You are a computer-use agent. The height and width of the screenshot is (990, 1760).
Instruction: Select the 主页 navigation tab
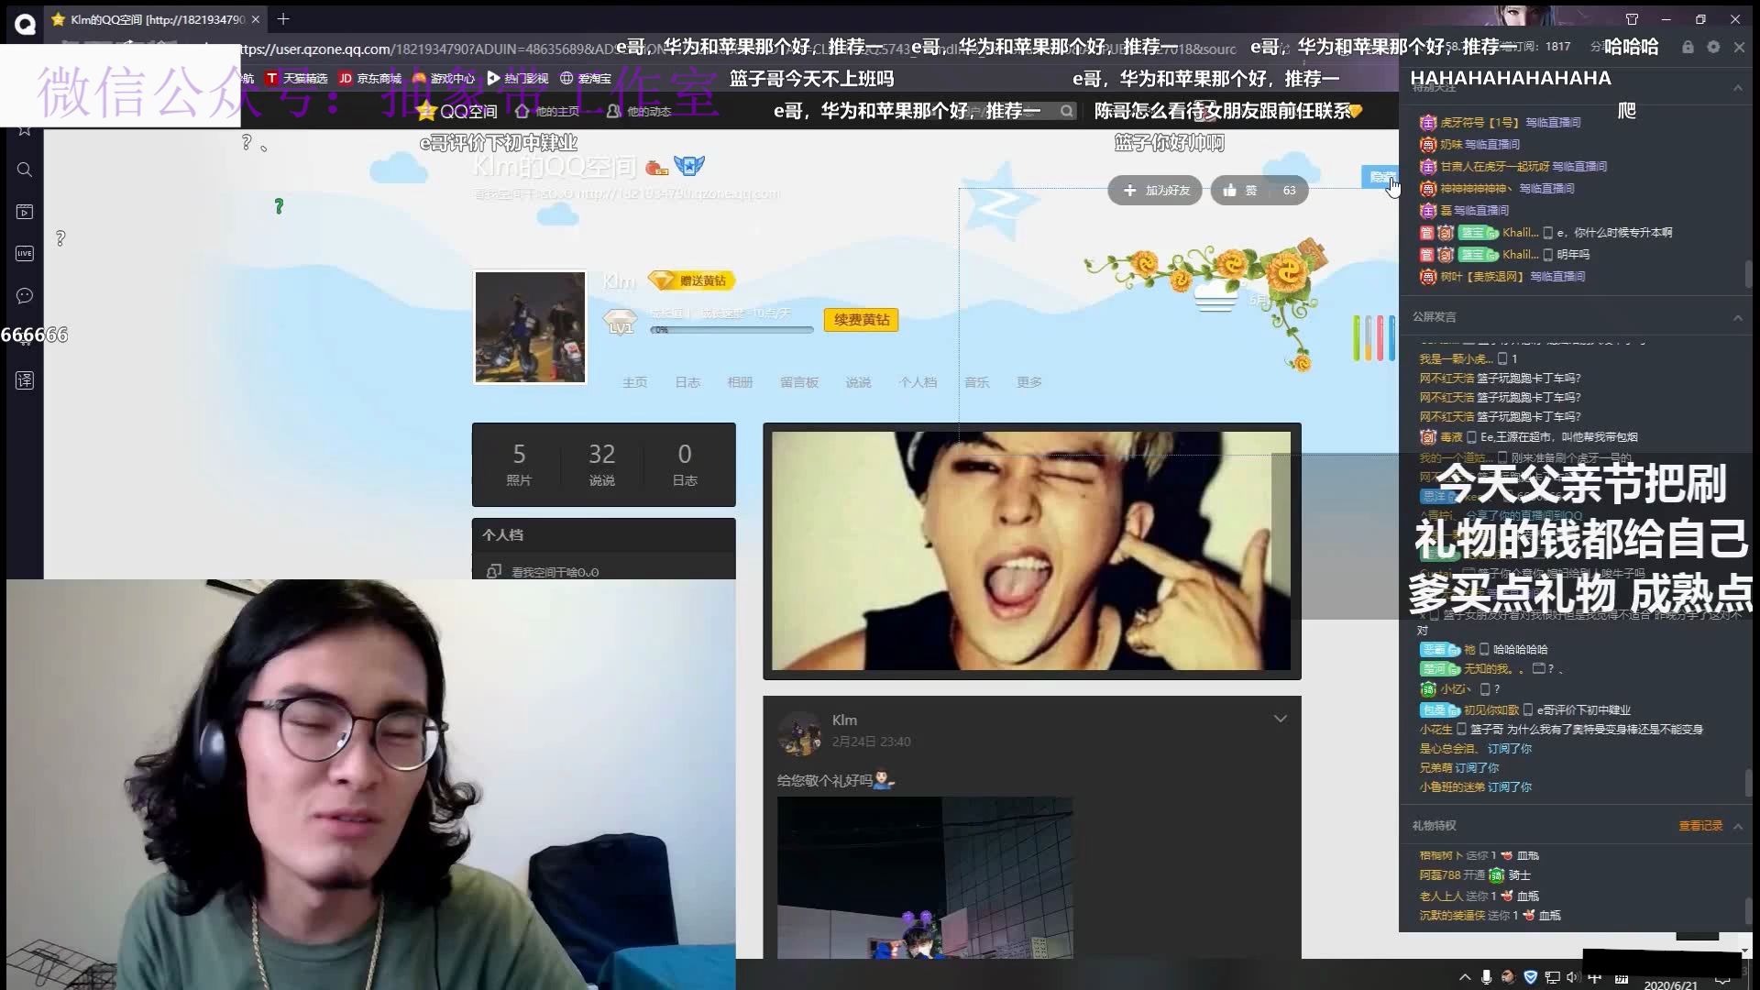tap(634, 382)
